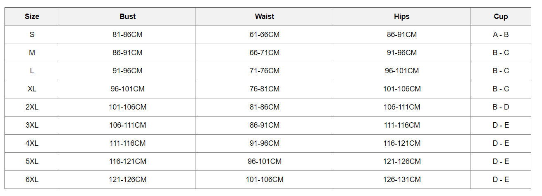542x196 pixels.
Task: Select the hips value for size L
Action: 401,71
